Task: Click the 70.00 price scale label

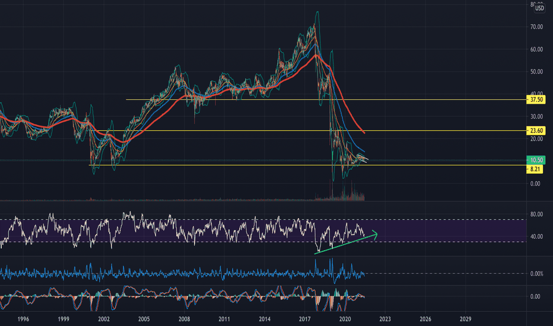Action: click(x=536, y=27)
